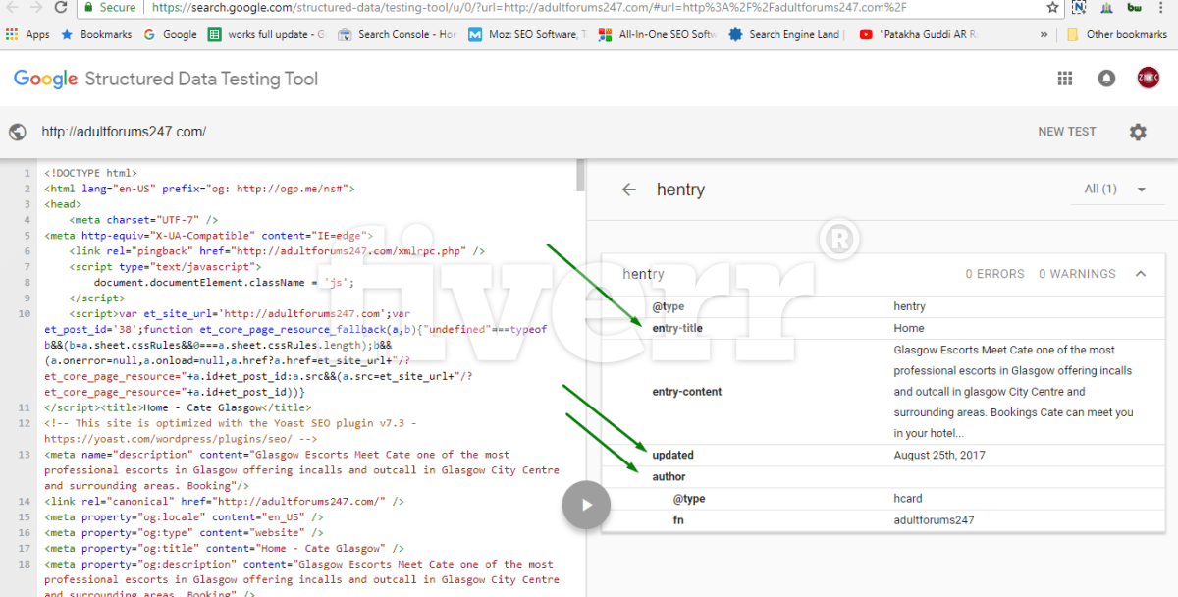
Task: Click the browser back arrow
Action: (x=10, y=7)
